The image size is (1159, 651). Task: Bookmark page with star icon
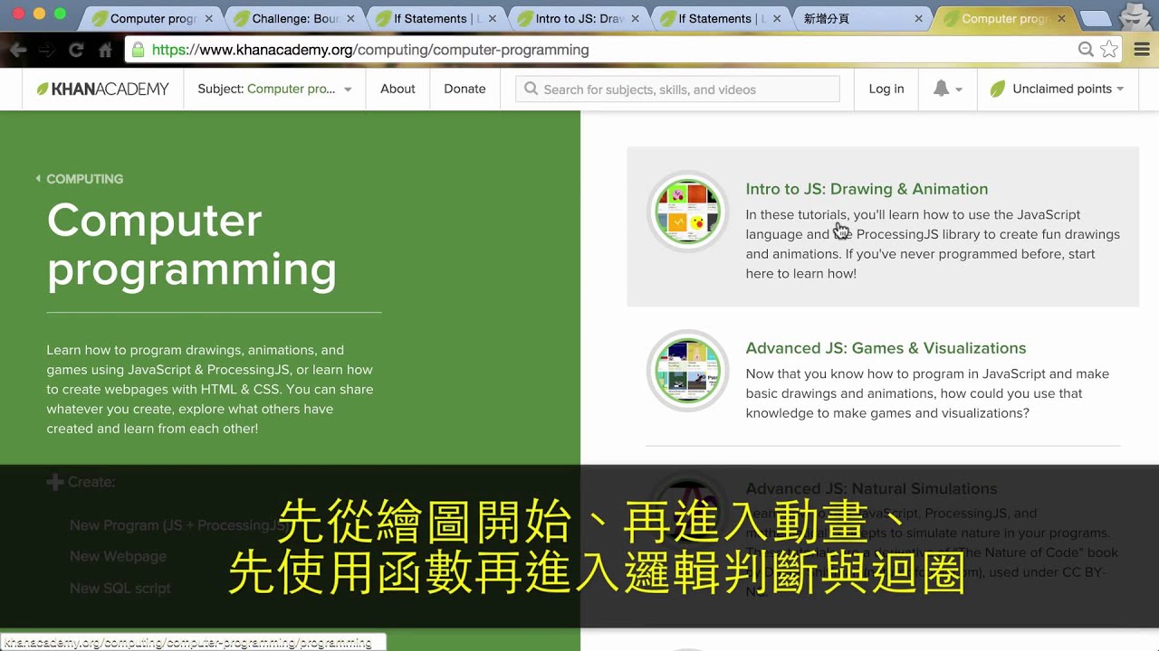tap(1109, 50)
